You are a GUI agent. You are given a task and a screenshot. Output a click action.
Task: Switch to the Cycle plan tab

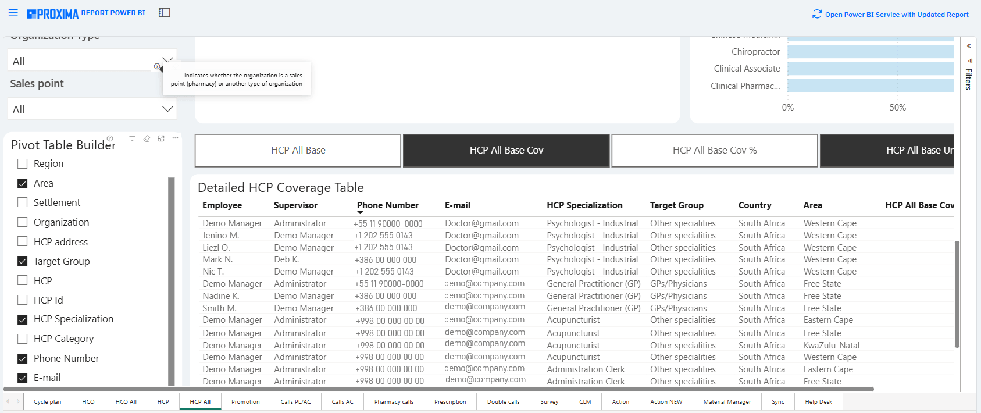(48, 402)
